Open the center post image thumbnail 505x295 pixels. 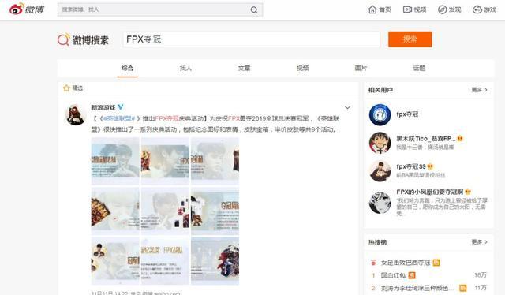coord(165,211)
